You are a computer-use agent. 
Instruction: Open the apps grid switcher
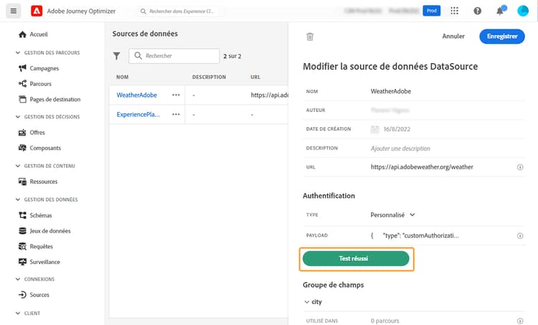point(454,11)
